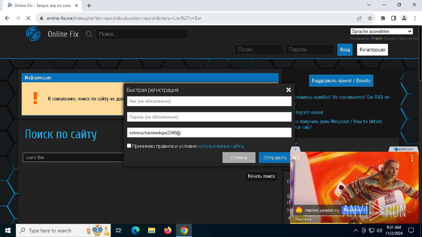422x237 pixels.
Task: Open the Chrome profile avatar
Action: click(x=404, y=18)
